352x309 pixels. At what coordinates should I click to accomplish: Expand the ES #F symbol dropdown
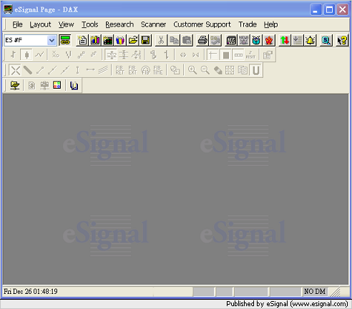tap(52, 40)
